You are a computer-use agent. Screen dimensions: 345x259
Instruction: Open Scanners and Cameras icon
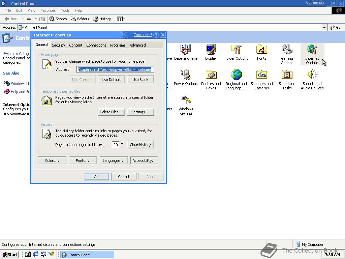click(261, 80)
